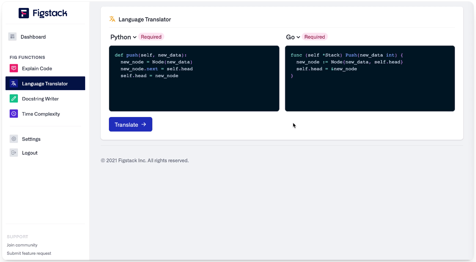476x262 pixels.
Task: Click the arrow icon on Translate button
Action: [x=144, y=124]
